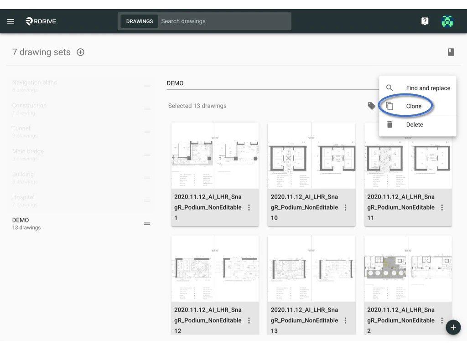
Task: Focus the Search drawings field
Action: point(225,21)
